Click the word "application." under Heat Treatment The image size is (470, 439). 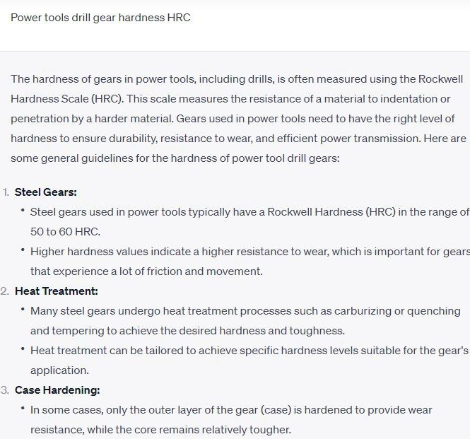[59, 370]
